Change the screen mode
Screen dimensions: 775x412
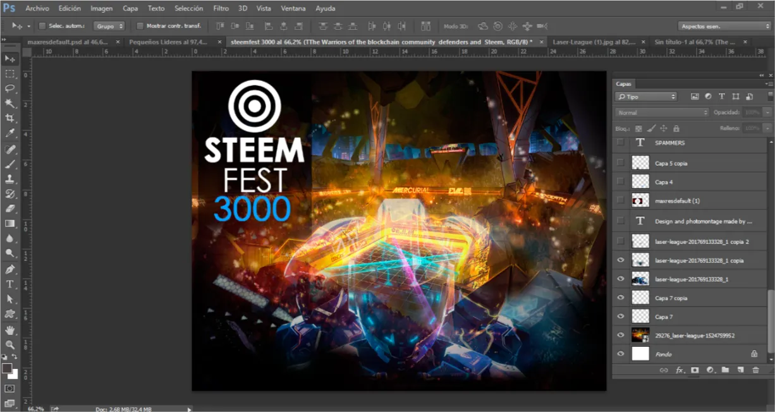[10, 403]
